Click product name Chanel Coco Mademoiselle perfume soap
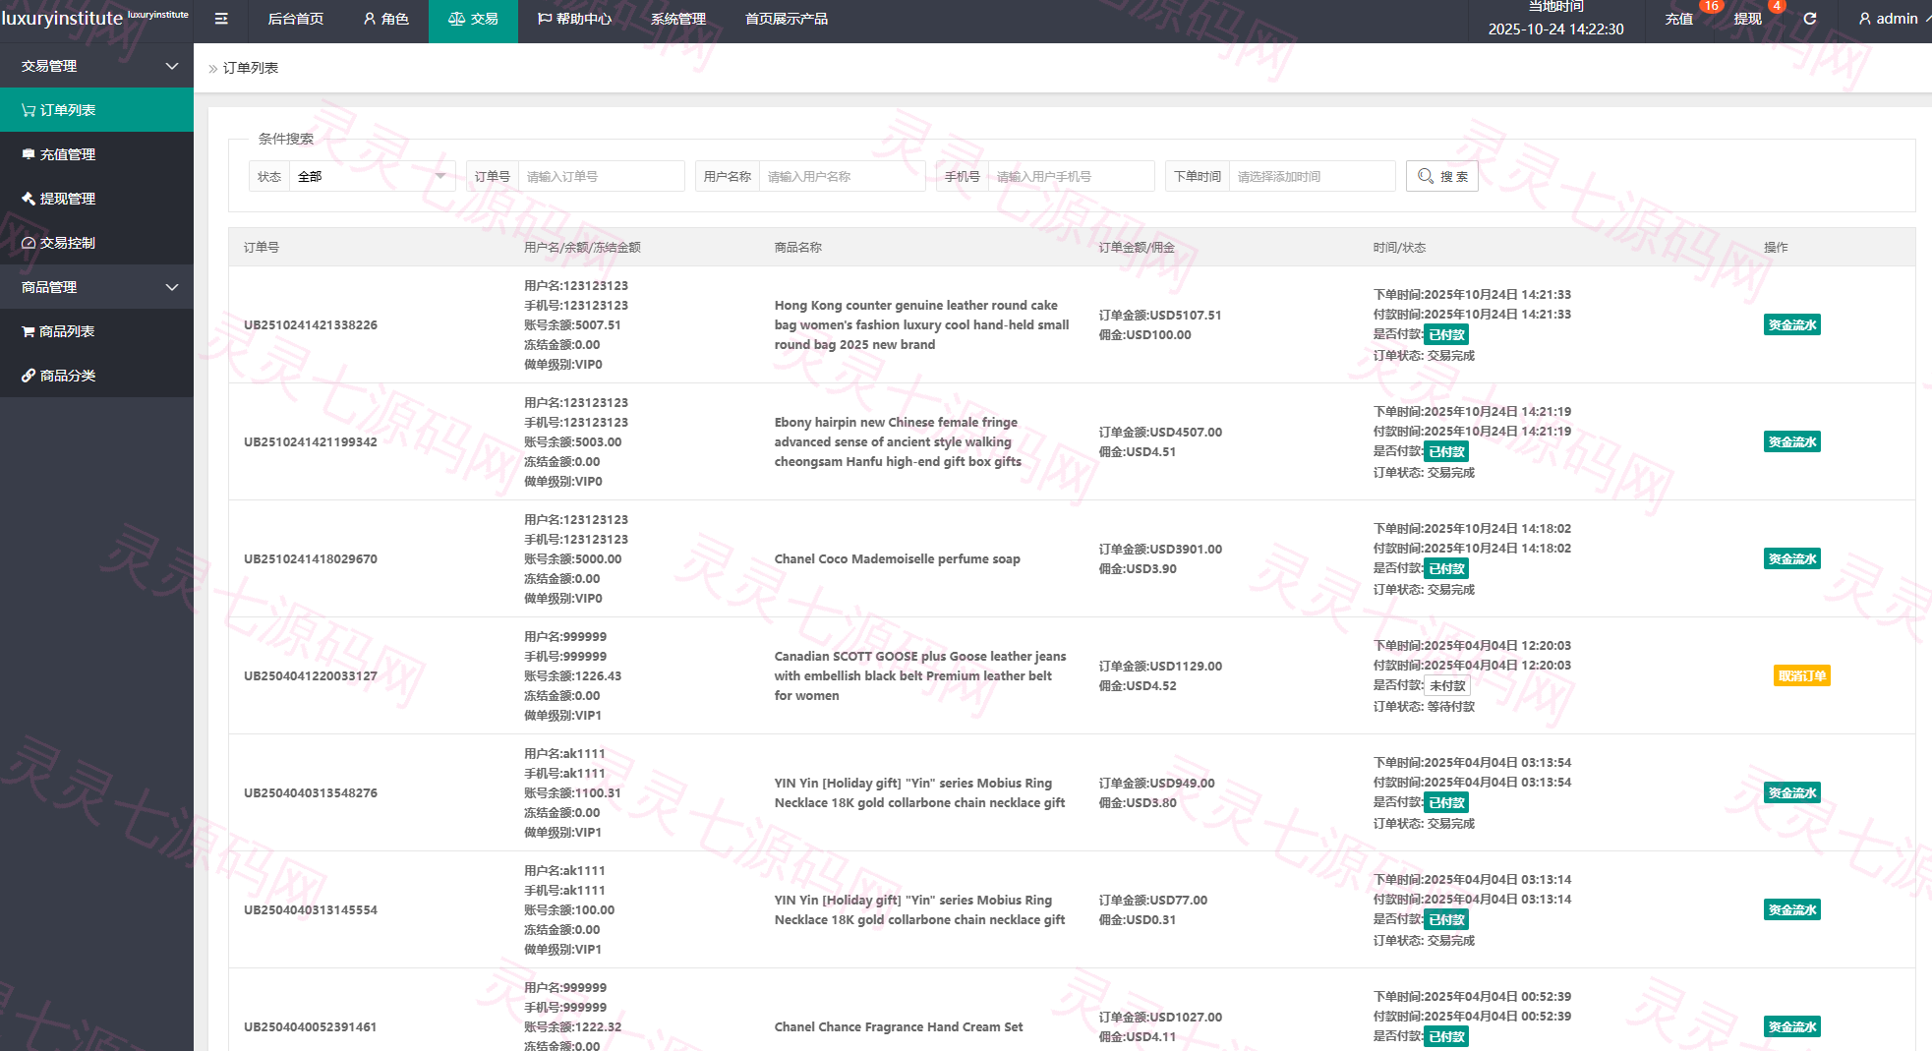Viewport: 1932px width, 1051px height. [897, 558]
